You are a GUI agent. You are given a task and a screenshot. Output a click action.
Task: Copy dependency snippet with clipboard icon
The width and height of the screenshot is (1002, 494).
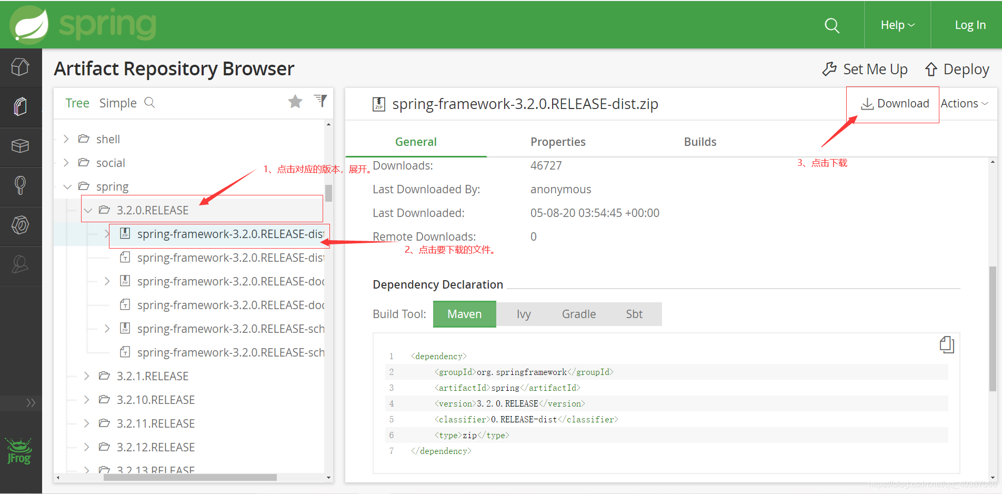[x=947, y=345]
